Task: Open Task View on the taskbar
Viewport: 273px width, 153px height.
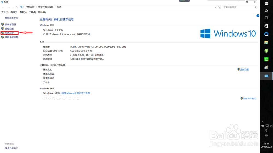Action: (266, 18)
